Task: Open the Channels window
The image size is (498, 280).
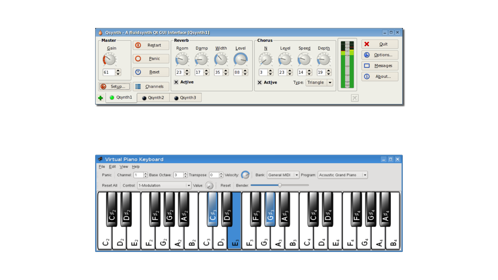Action: tap(151, 87)
